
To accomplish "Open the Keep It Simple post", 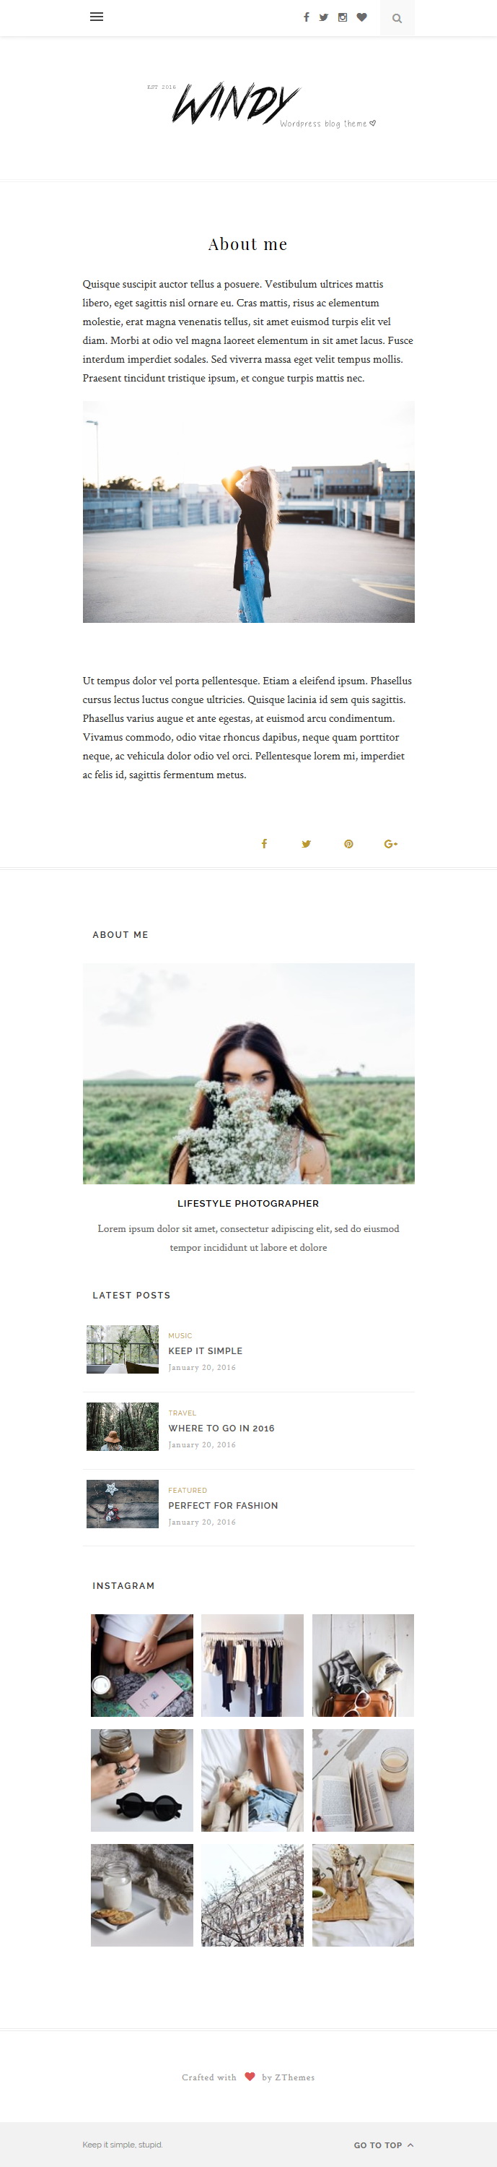I will 205,1351.
